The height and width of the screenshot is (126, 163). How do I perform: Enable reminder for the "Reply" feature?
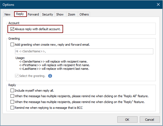click(x=12, y=102)
